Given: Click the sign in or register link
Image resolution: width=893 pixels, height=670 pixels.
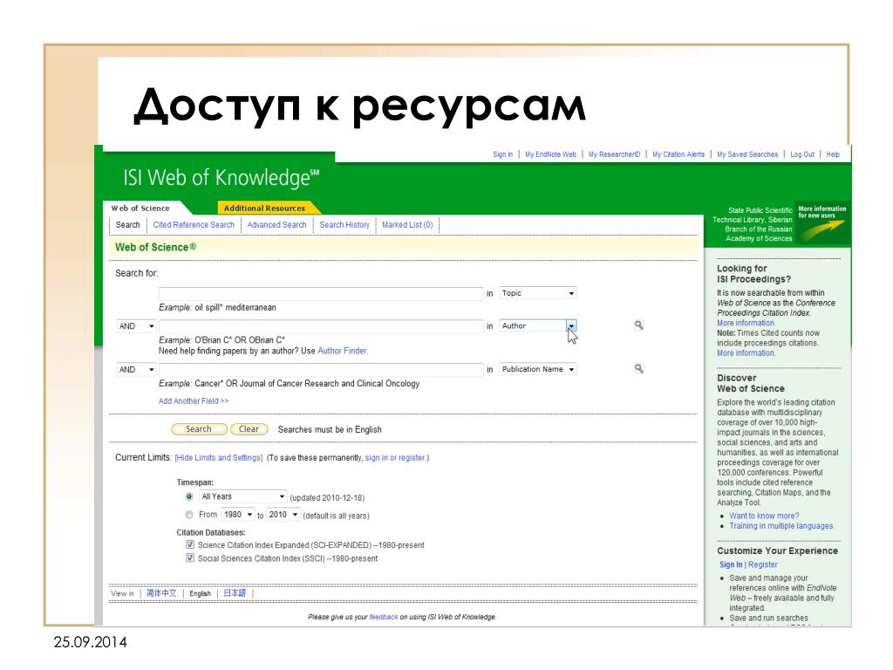Looking at the screenshot, I should [x=396, y=458].
